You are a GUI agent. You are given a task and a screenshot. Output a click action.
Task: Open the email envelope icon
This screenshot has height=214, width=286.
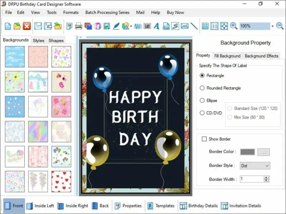[184, 26]
